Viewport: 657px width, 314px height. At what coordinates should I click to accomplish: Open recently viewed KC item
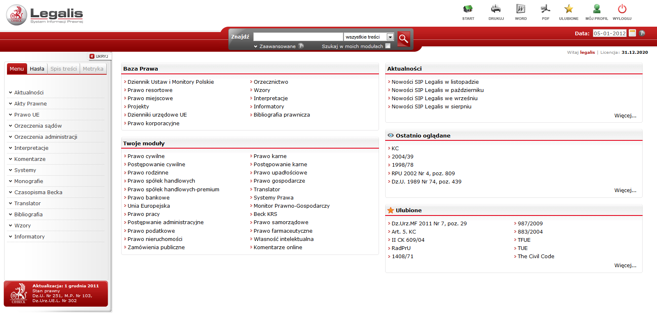coord(395,149)
